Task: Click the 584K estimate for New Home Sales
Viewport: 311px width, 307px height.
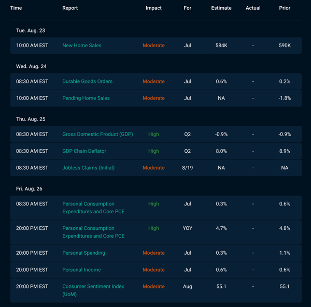Action: tap(221, 46)
